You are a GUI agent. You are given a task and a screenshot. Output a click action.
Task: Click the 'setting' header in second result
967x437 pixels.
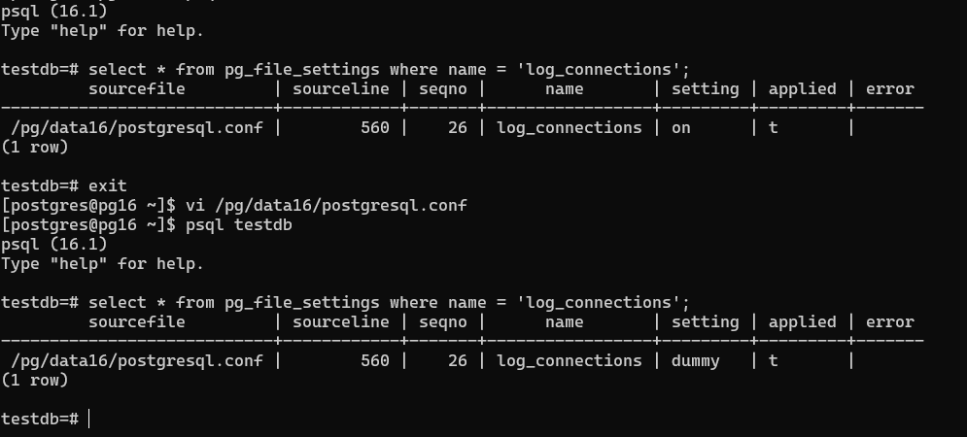[705, 321]
